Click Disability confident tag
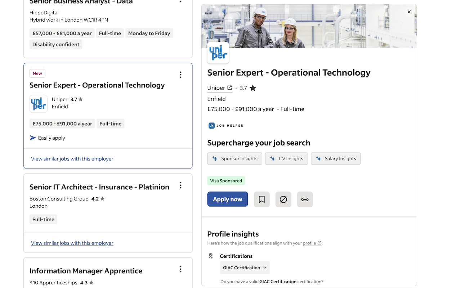461x288 pixels. click(56, 45)
